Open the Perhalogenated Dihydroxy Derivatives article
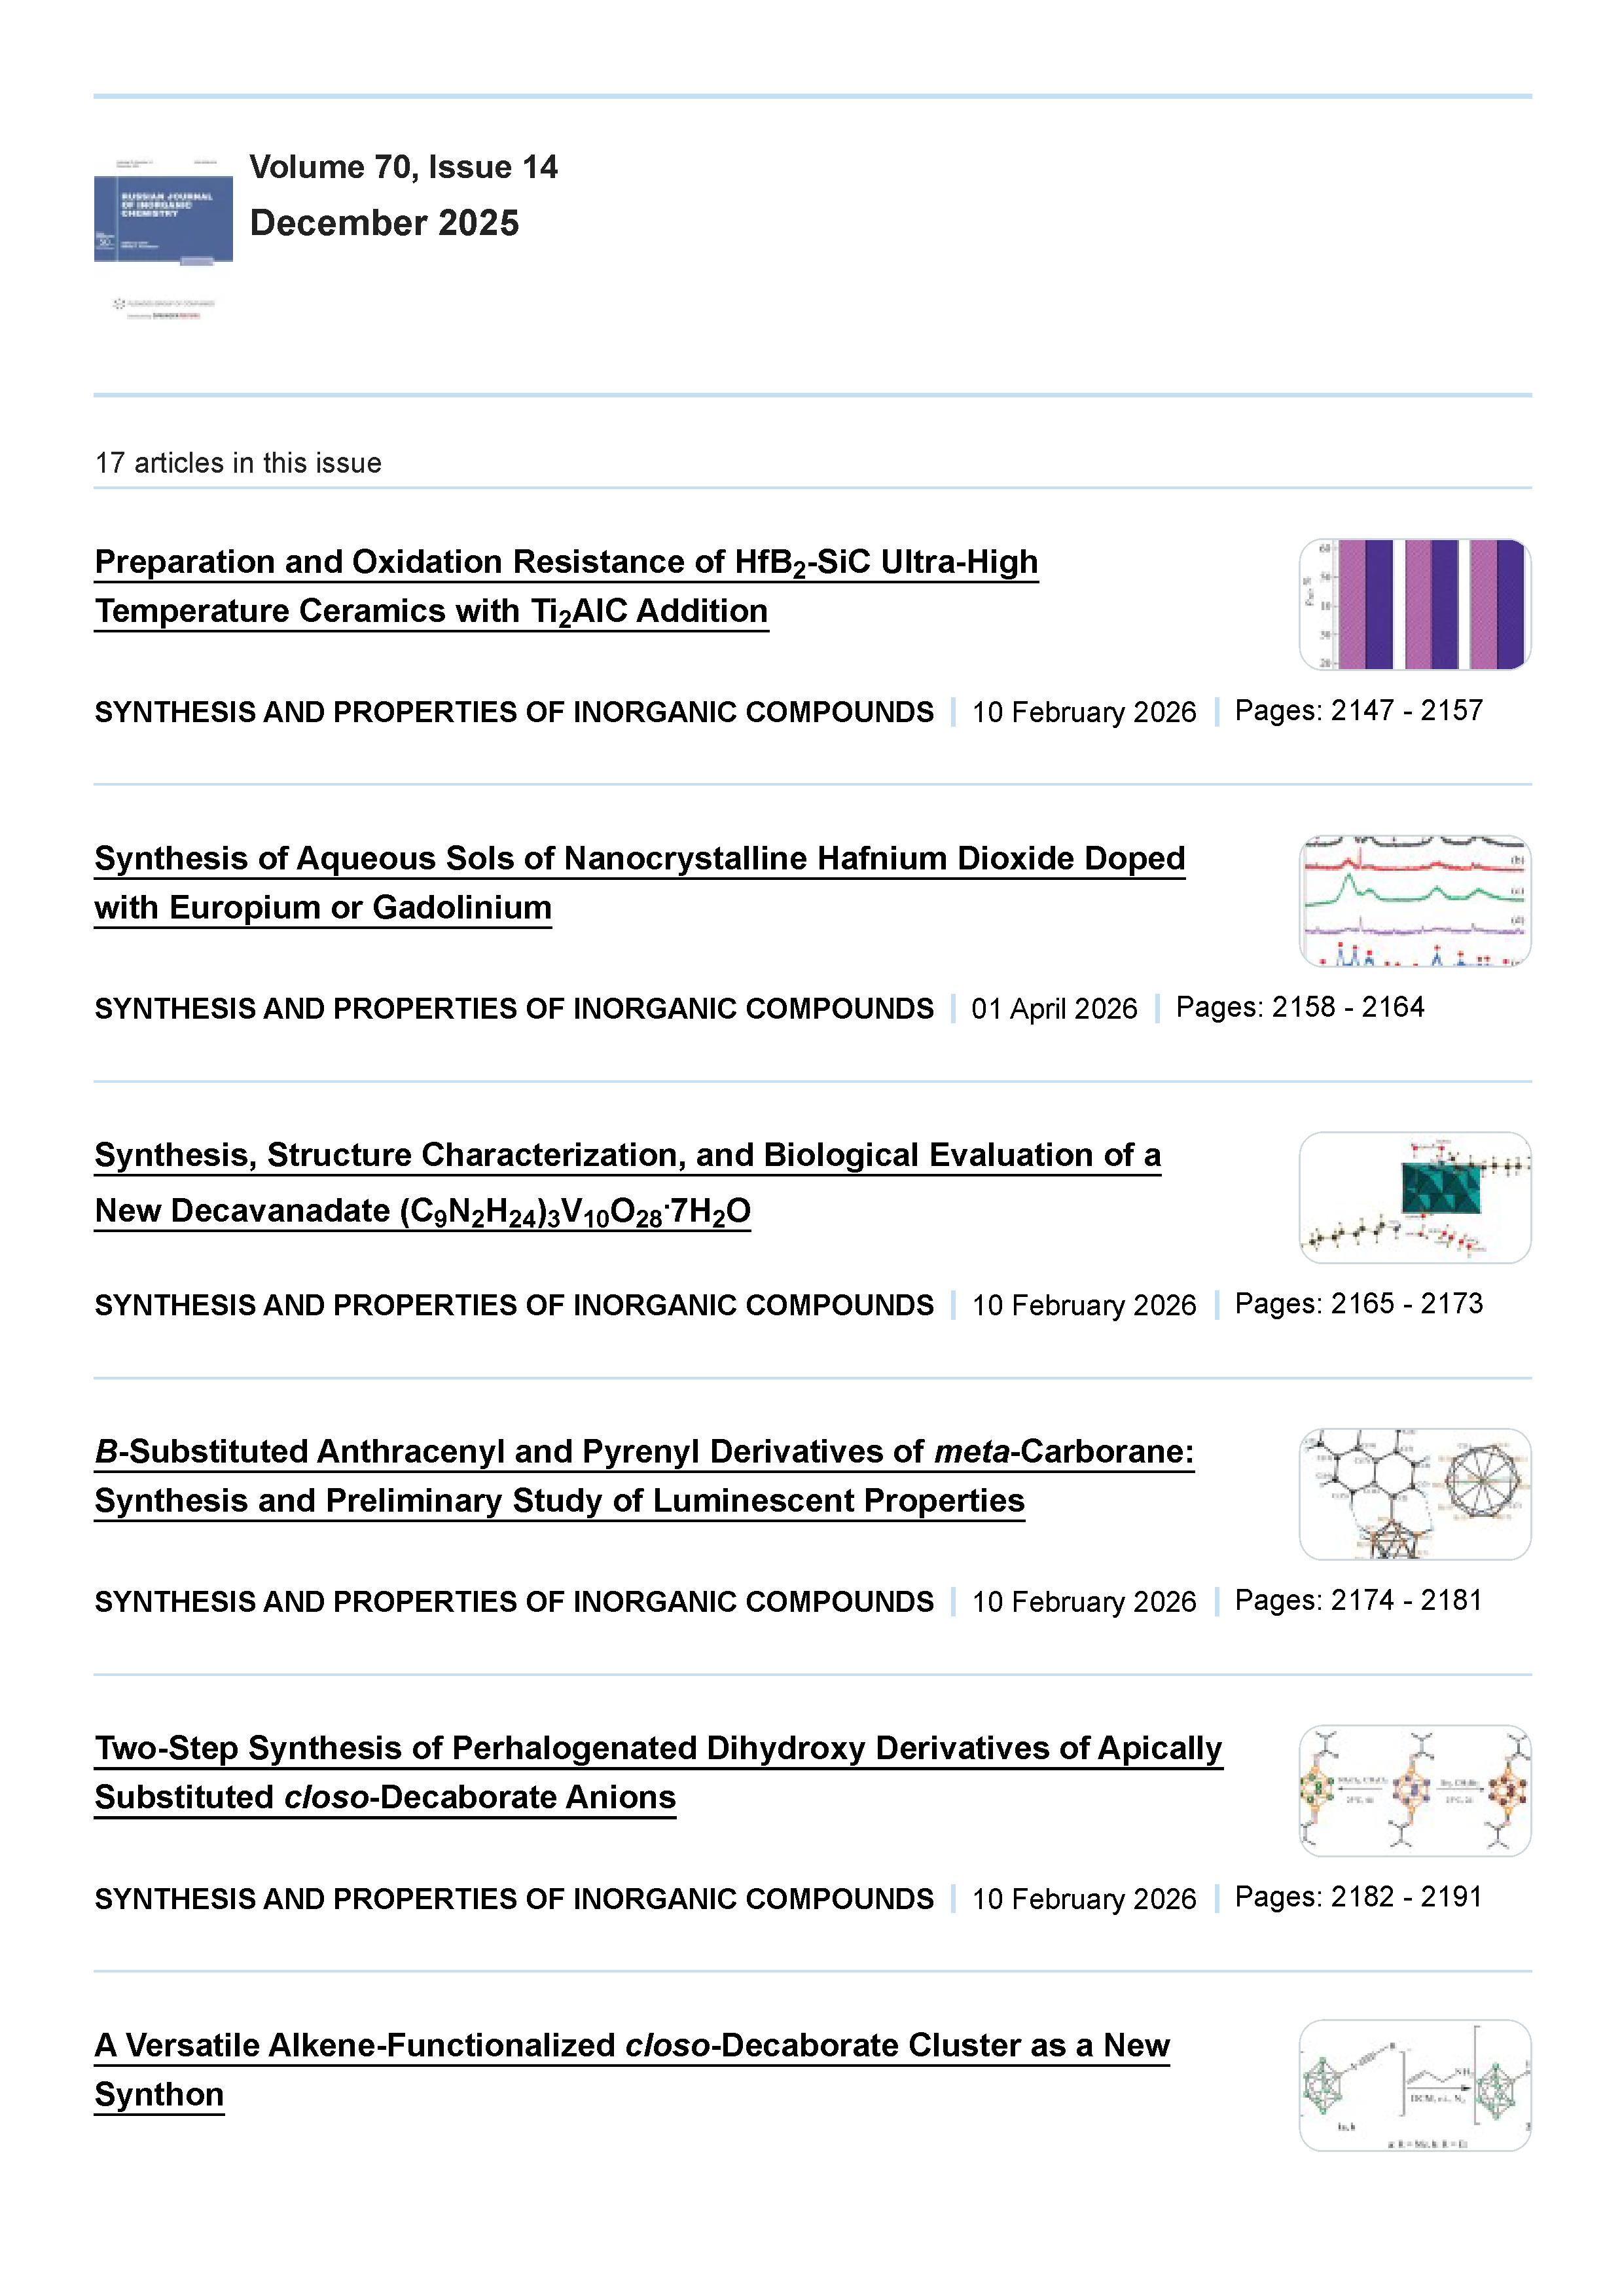This screenshot has width=1622, height=2296. [658, 1749]
